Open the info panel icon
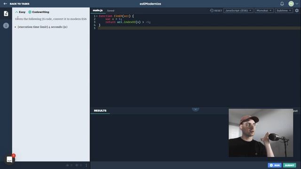 point(6,25)
